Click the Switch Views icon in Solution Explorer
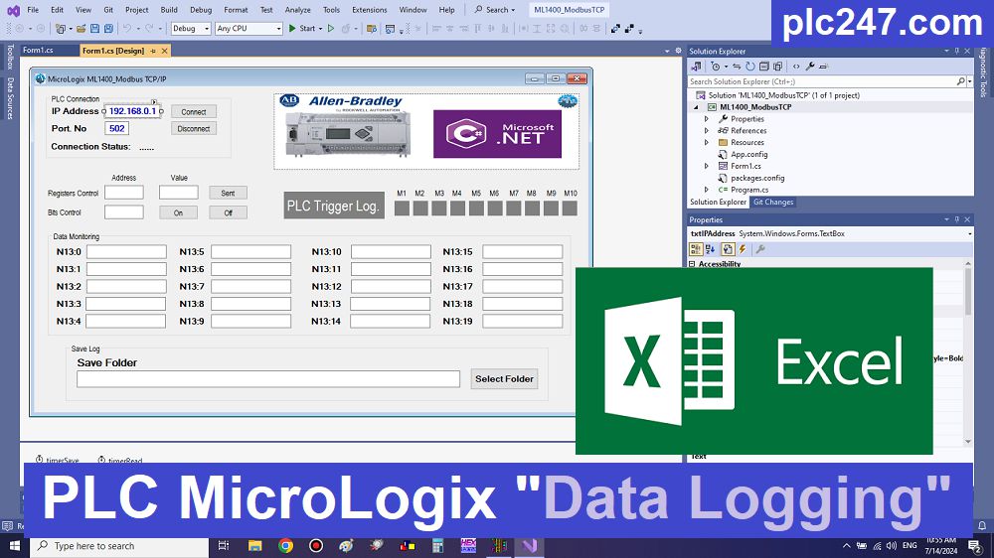This screenshot has width=994, height=558. click(x=696, y=67)
